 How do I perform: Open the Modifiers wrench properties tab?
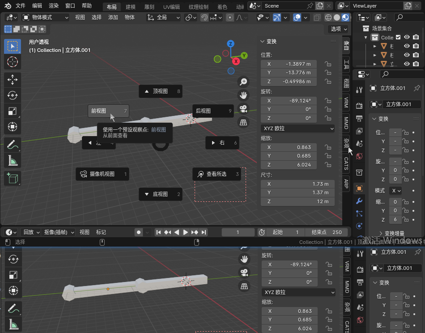tap(359, 201)
